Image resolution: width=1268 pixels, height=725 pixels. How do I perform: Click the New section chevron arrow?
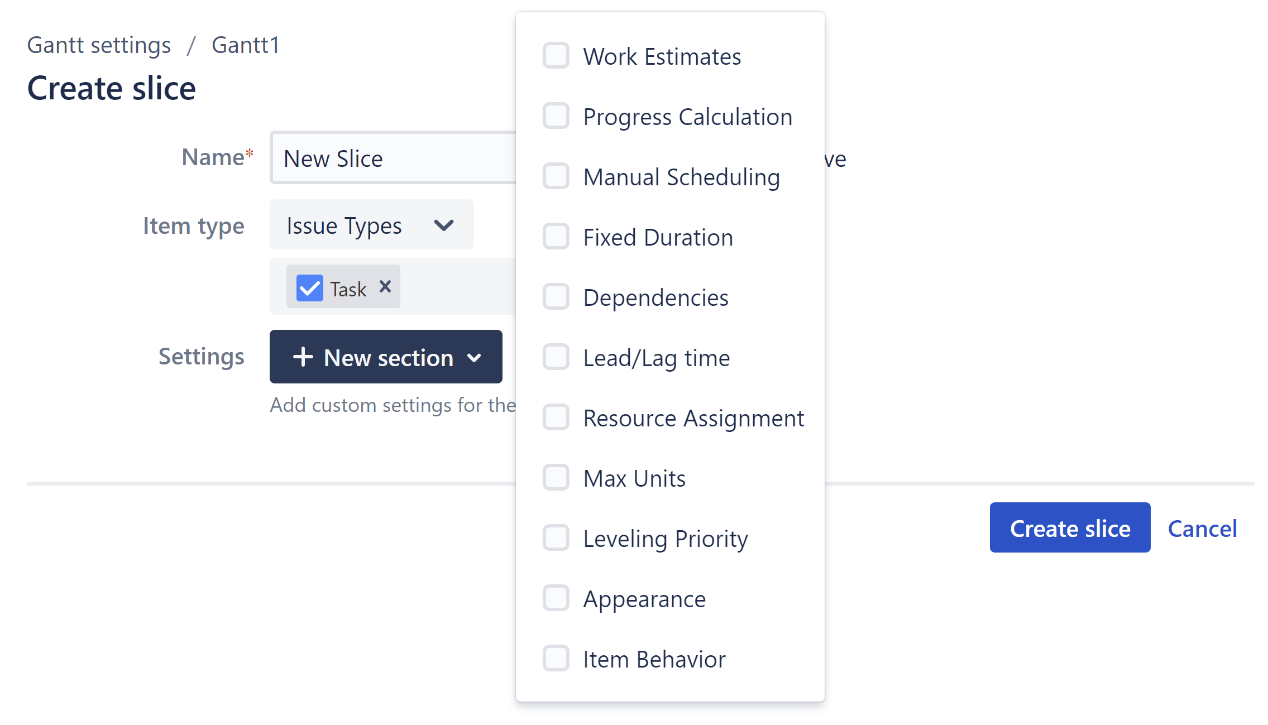[475, 358]
